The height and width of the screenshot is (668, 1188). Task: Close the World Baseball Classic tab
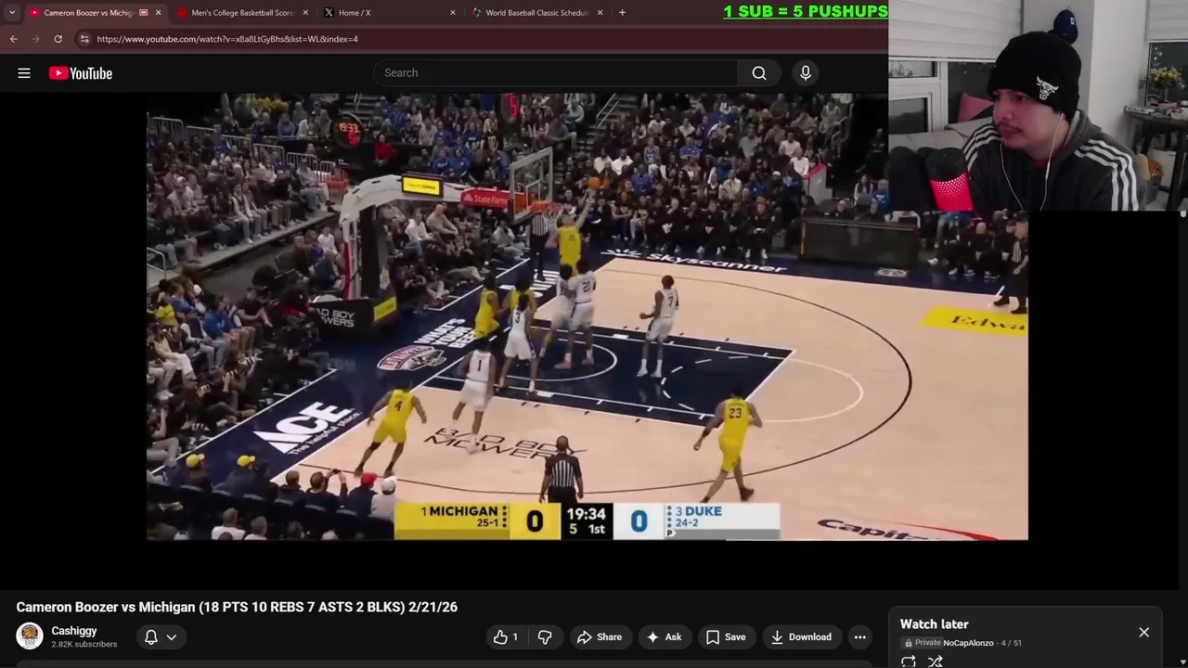(600, 13)
